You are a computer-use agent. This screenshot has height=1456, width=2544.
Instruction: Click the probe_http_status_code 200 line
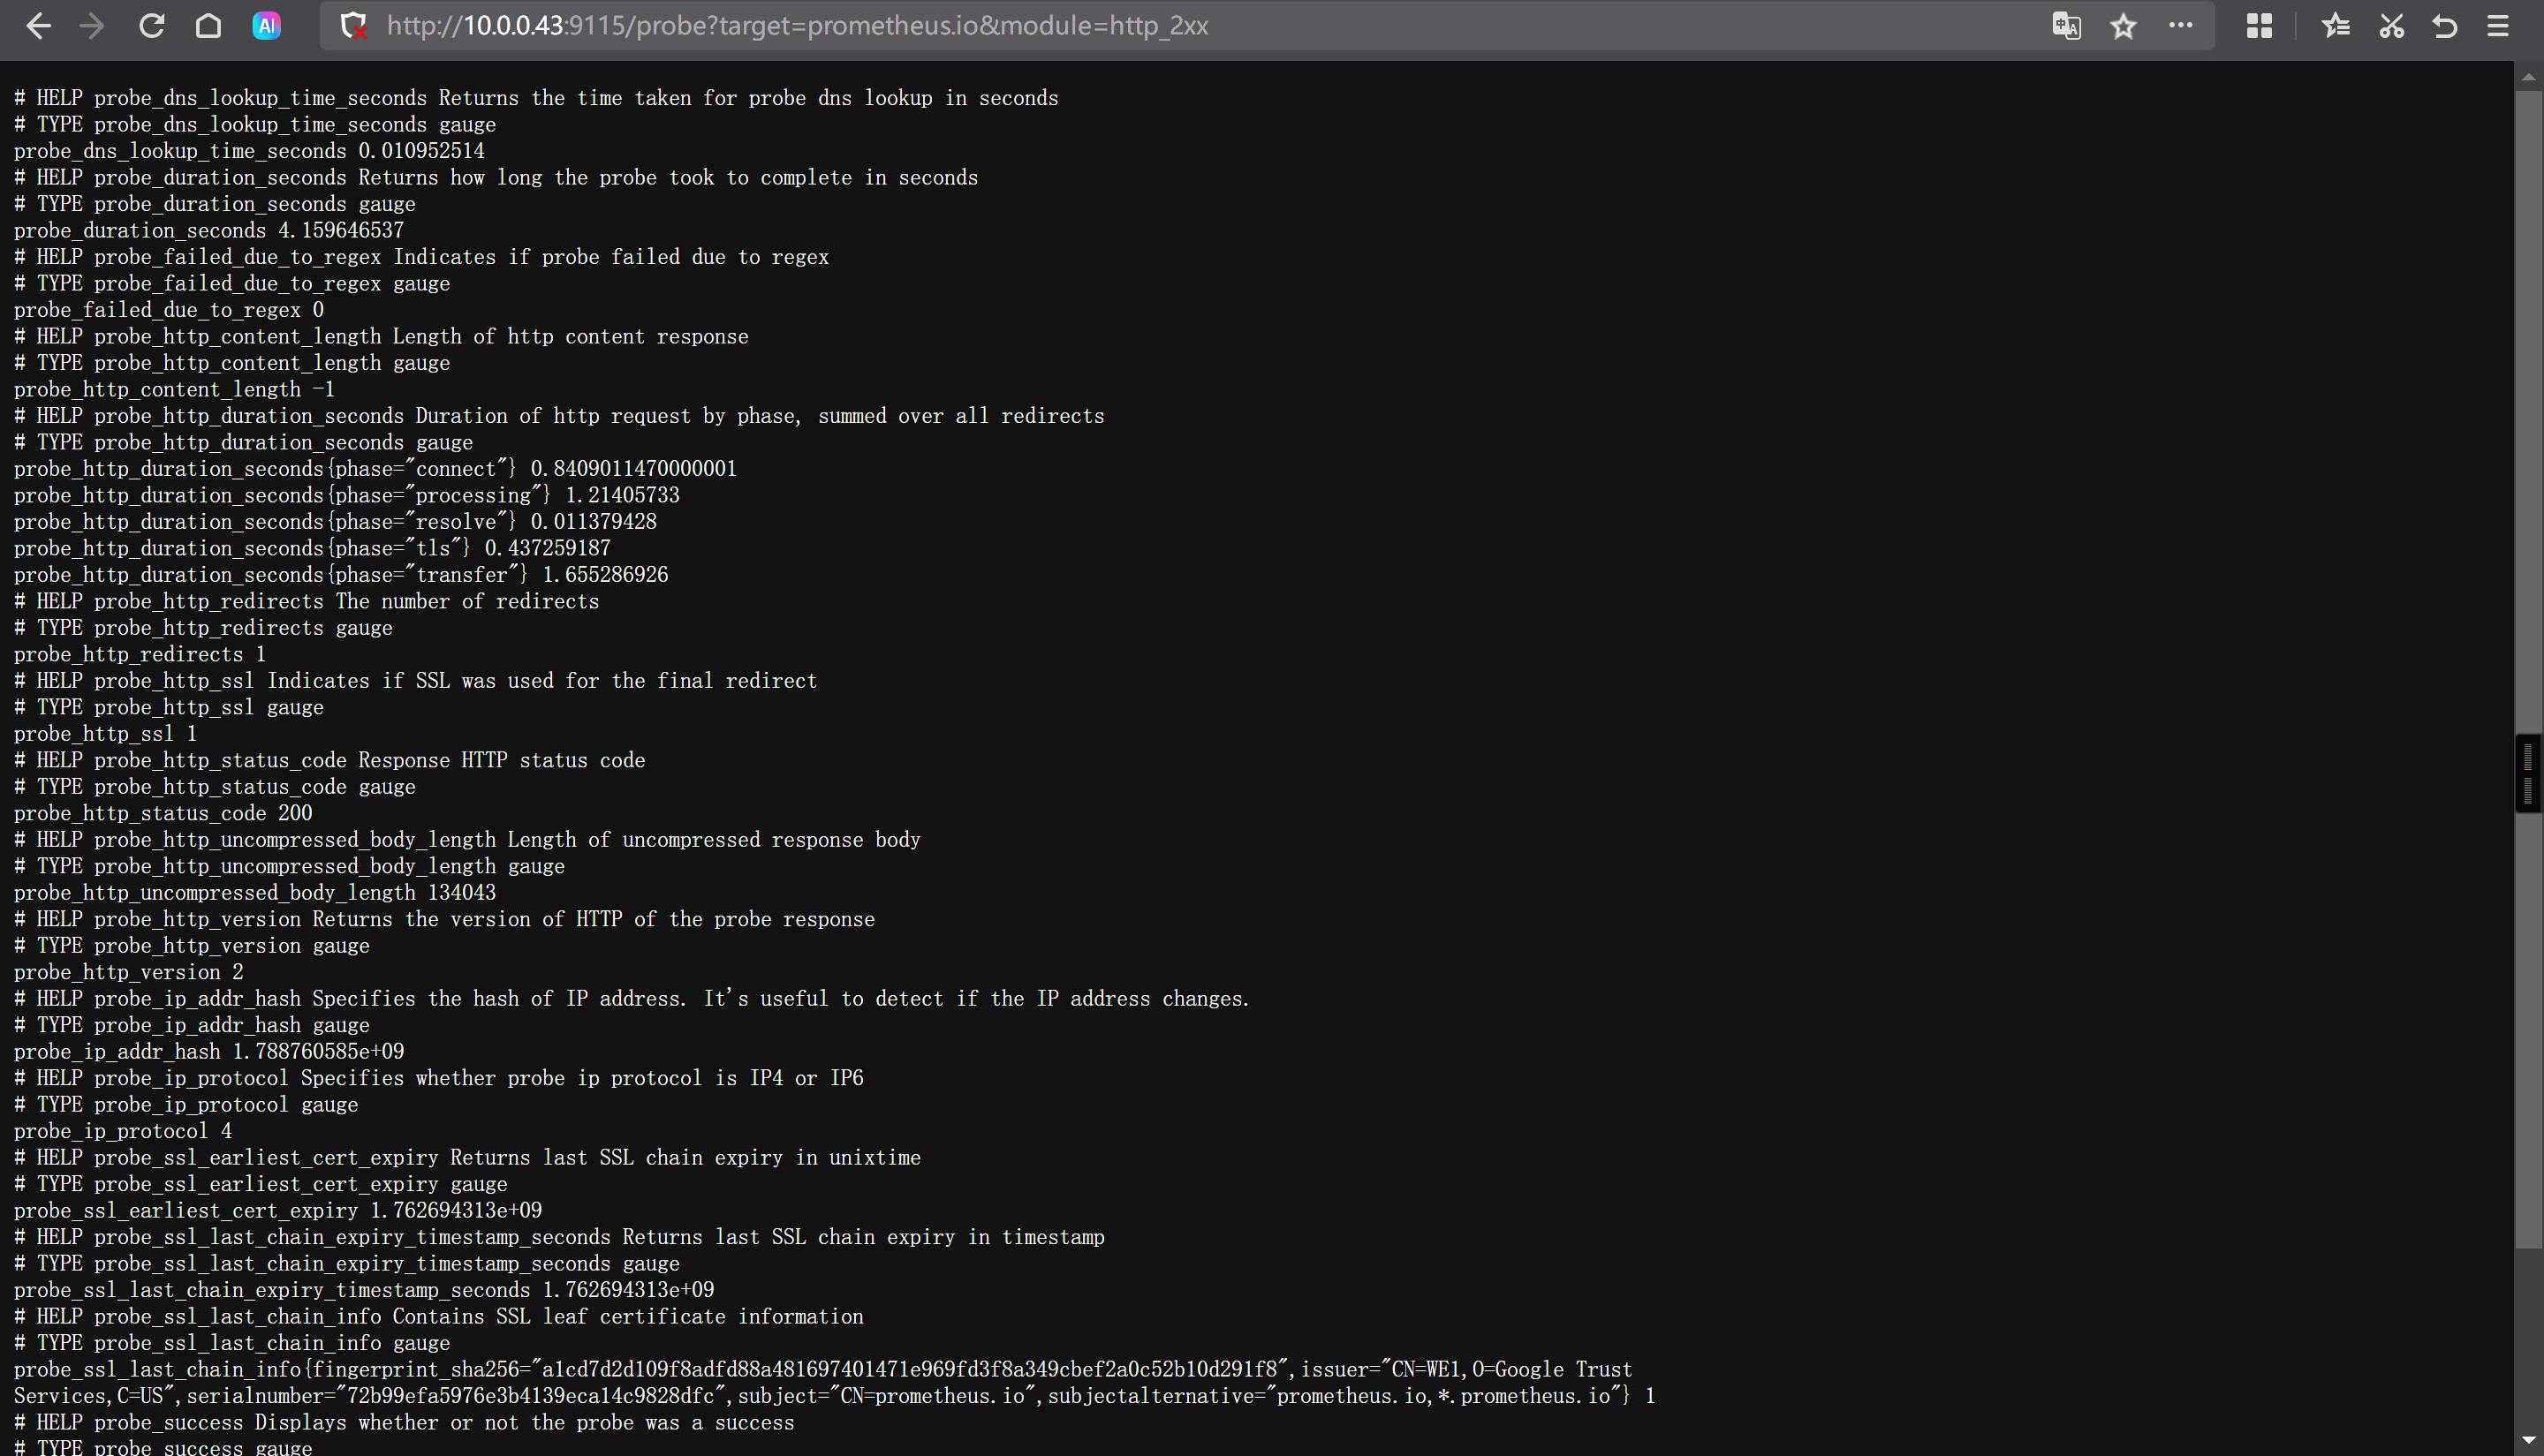click(163, 813)
